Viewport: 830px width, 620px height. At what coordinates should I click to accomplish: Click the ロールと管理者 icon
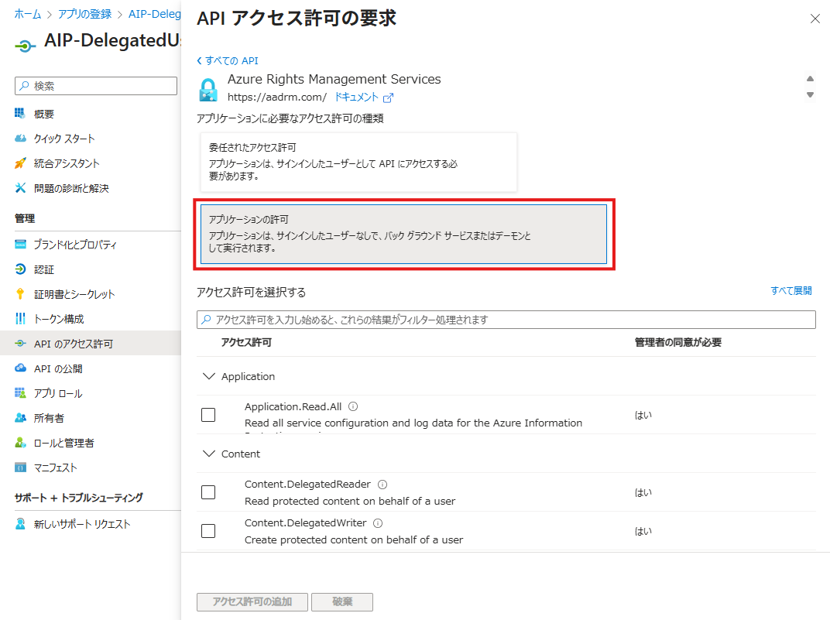click(x=20, y=442)
